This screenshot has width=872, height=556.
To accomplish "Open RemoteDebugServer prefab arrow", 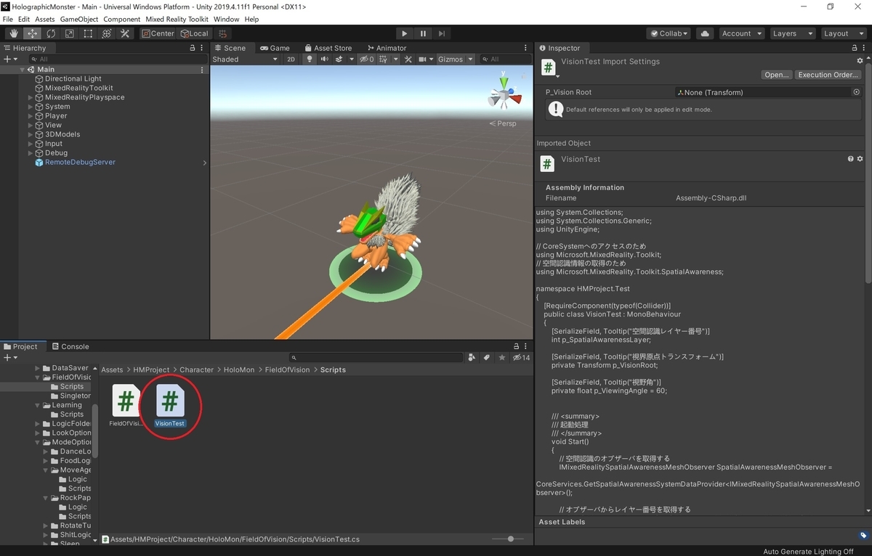I will [x=204, y=163].
